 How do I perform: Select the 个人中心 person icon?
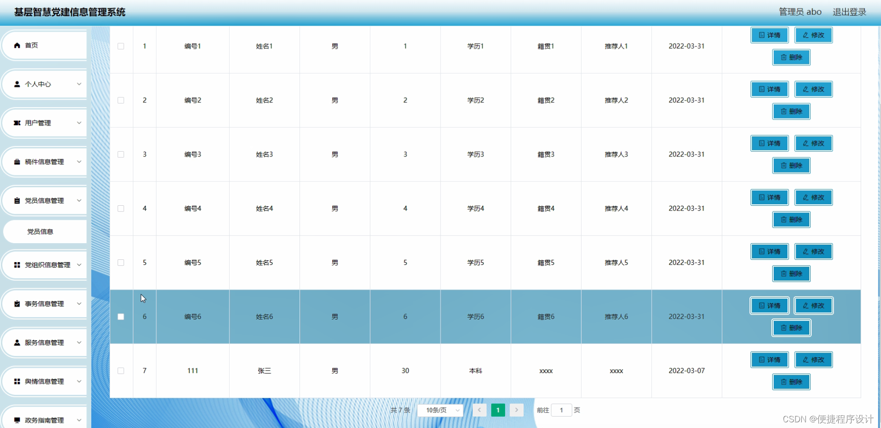coord(18,84)
